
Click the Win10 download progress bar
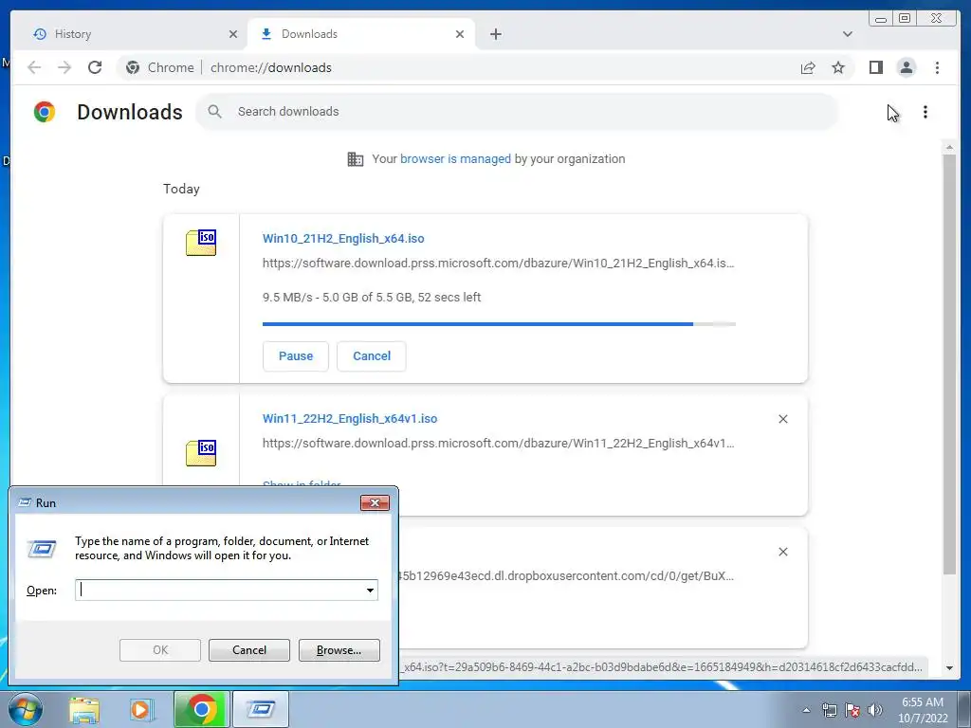[499, 324]
